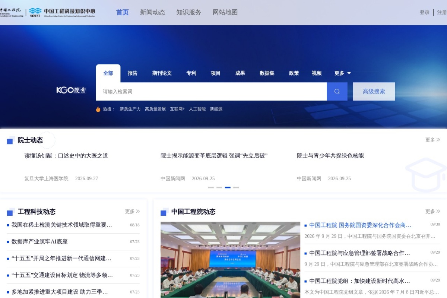The width and height of the screenshot is (447, 298).
Task: Open the 知识服务 nav item
Action: click(x=189, y=12)
